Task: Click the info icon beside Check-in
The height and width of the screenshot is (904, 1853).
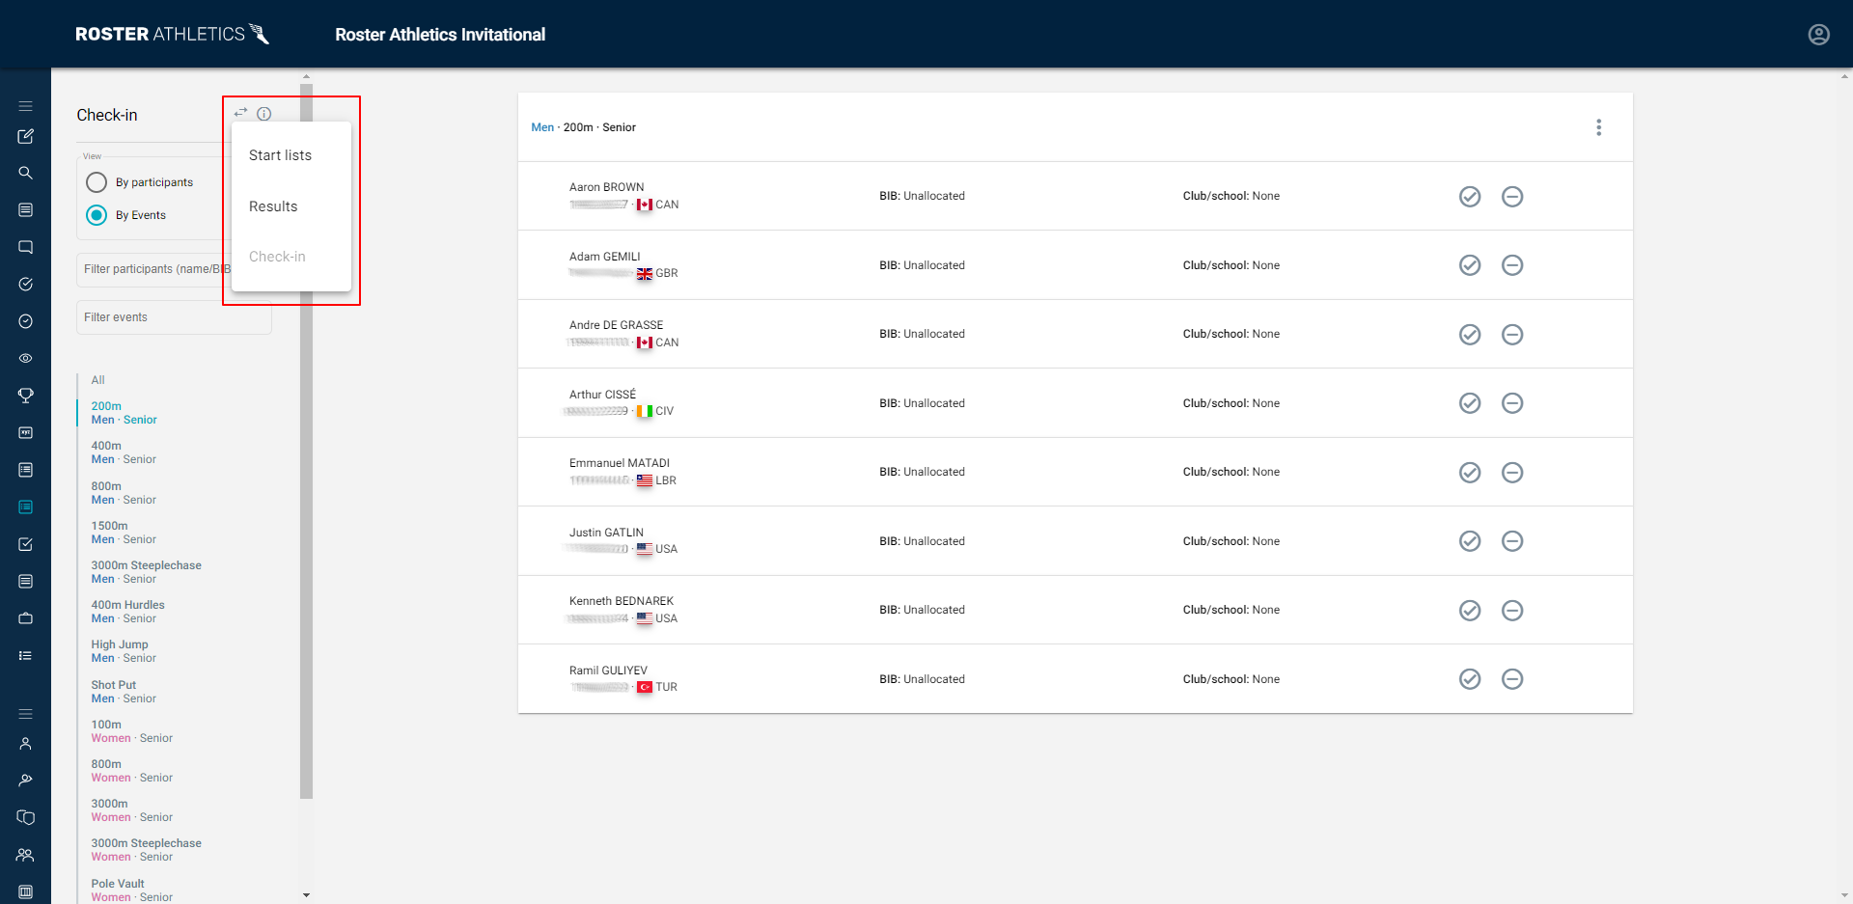Action: (264, 114)
